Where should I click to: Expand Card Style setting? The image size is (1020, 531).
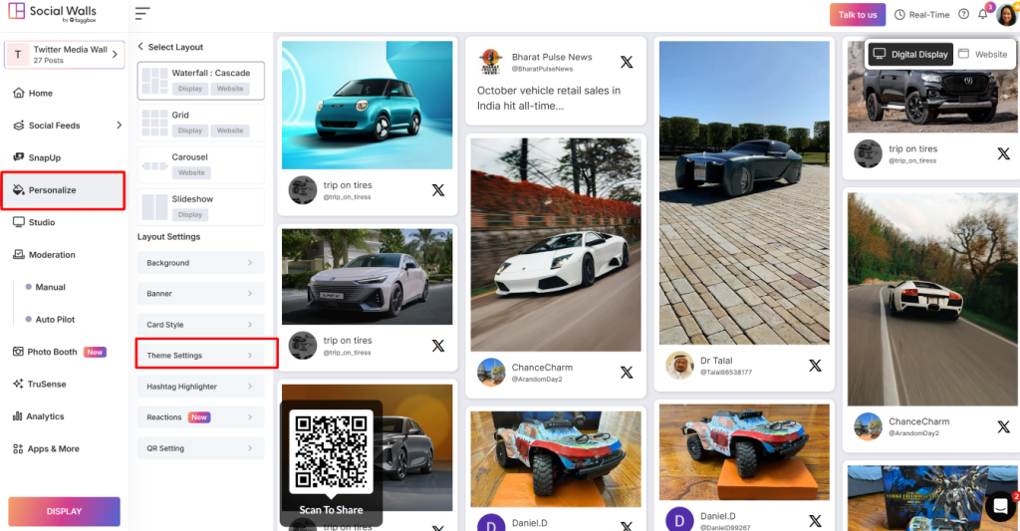(201, 324)
